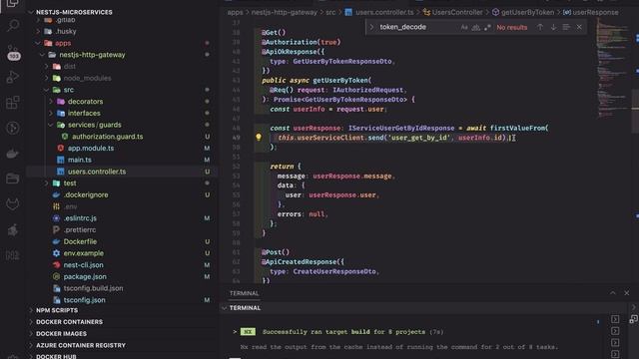Open main.ts in the explorer

click(80, 160)
